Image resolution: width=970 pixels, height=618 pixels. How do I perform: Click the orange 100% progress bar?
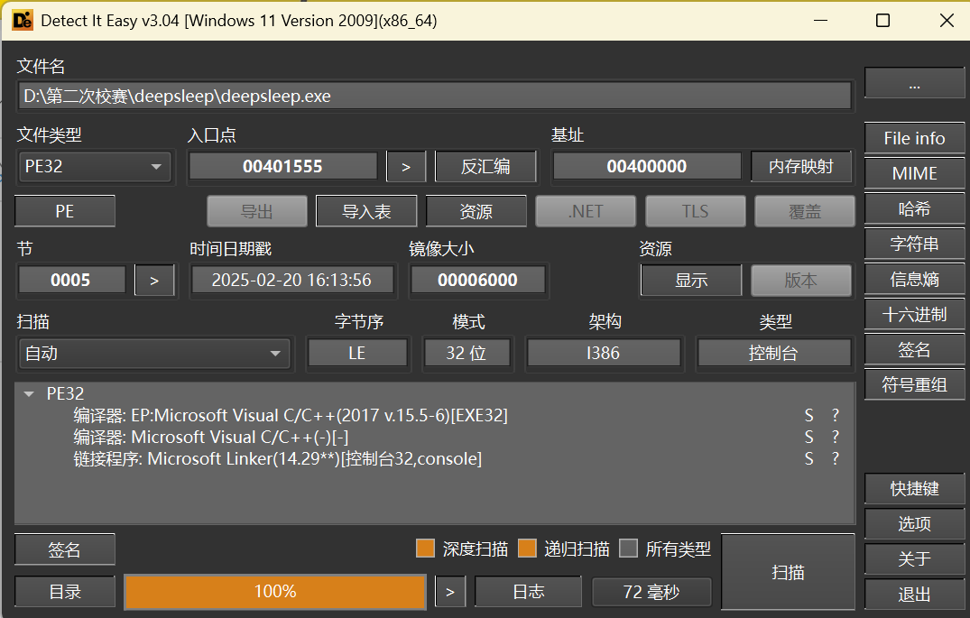pyautogui.click(x=274, y=592)
